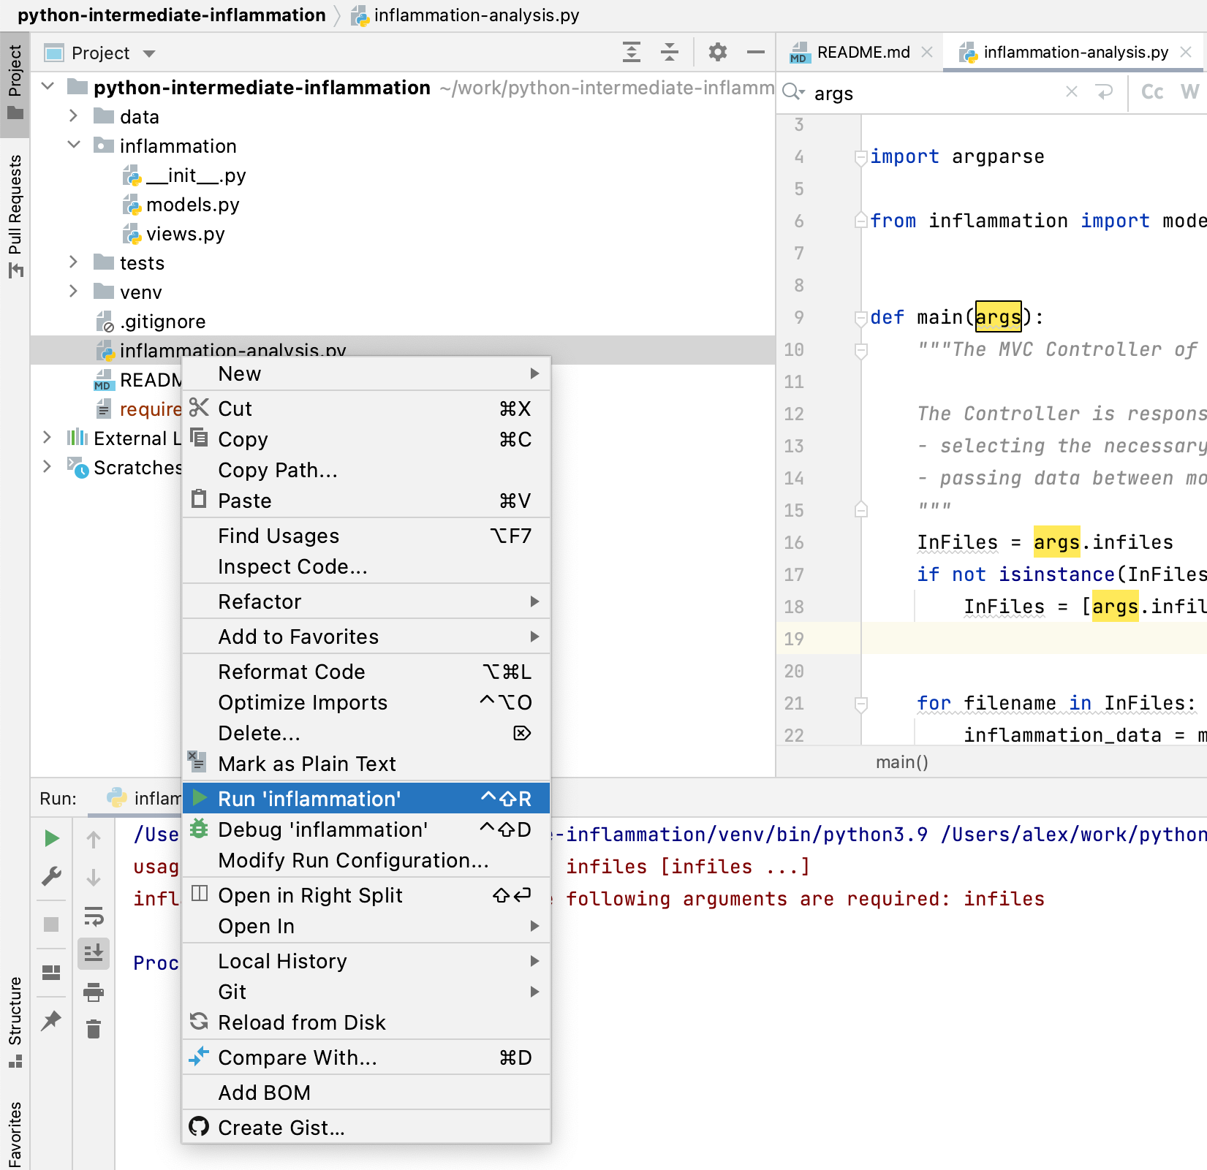Switch to the README.md editor tab
Image resolution: width=1207 pixels, height=1170 pixels.
coord(863,52)
